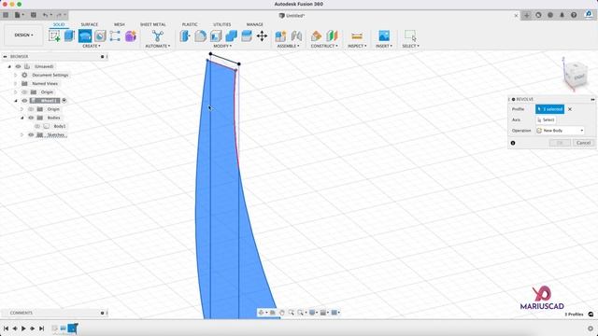Screen dimensions: 598x336
Task: Click the Save icon
Action: [34, 15]
